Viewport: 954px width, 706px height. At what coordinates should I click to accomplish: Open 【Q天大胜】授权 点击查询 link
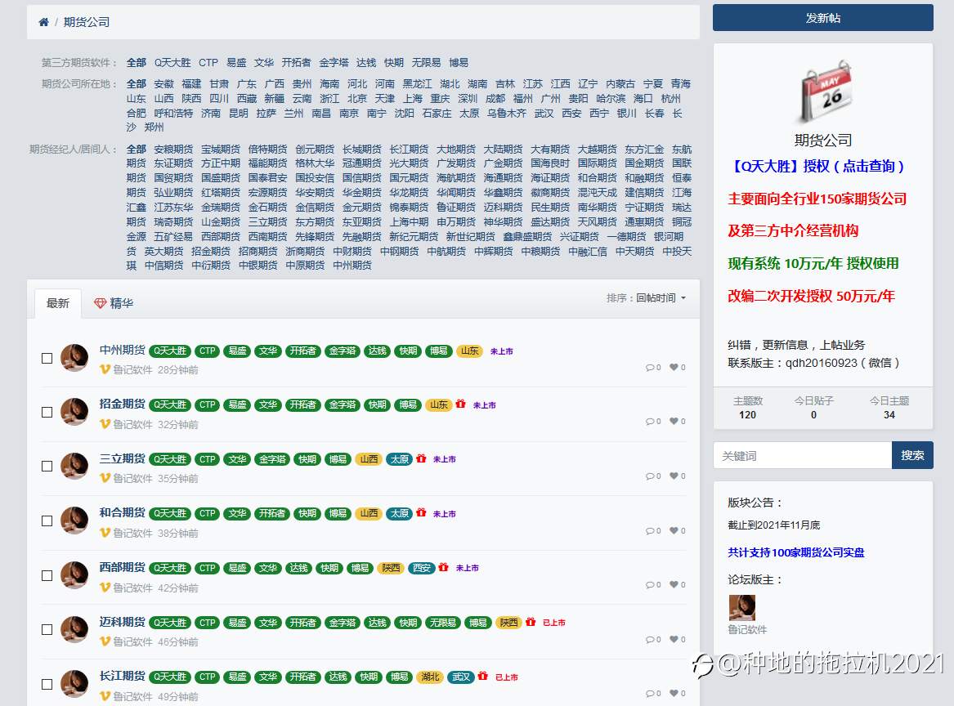818,166
